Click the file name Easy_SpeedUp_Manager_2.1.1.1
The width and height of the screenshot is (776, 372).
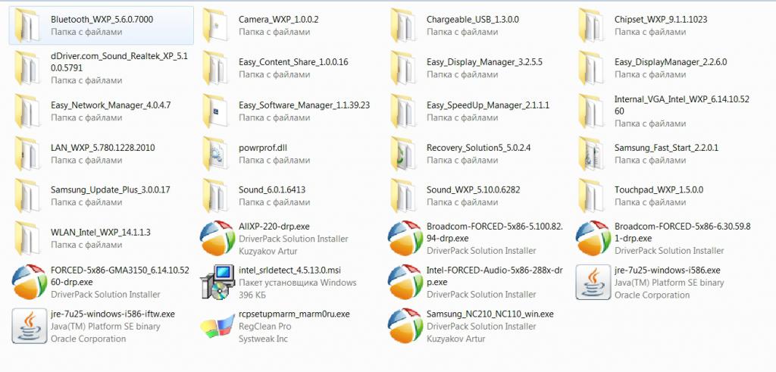click(x=488, y=105)
